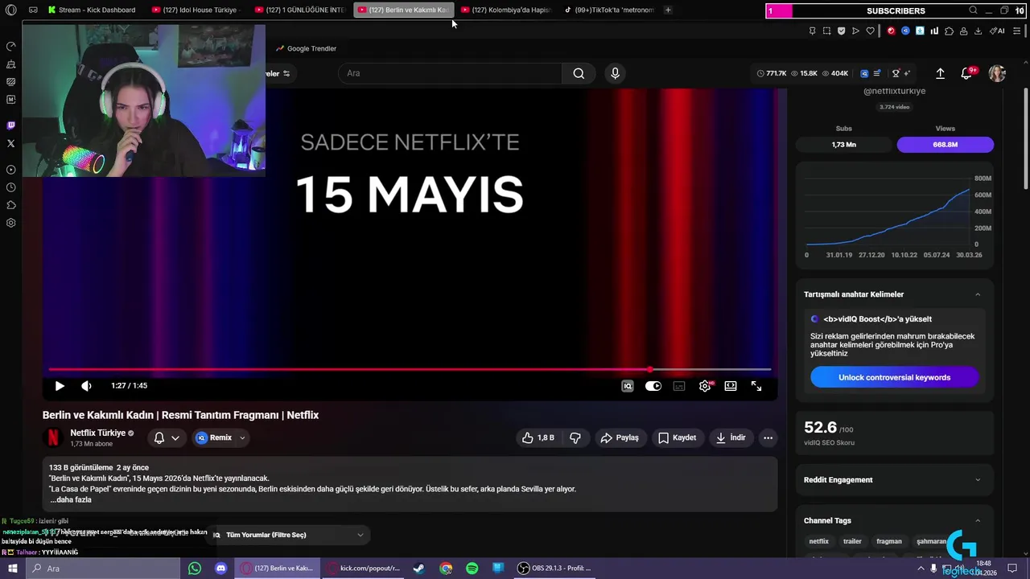Image resolution: width=1030 pixels, height=579 pixels.
Task: Open Tüm Yorumlar filter dropdown
Action: 289,535
